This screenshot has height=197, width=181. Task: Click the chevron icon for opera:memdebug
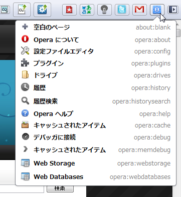[26, 149]
